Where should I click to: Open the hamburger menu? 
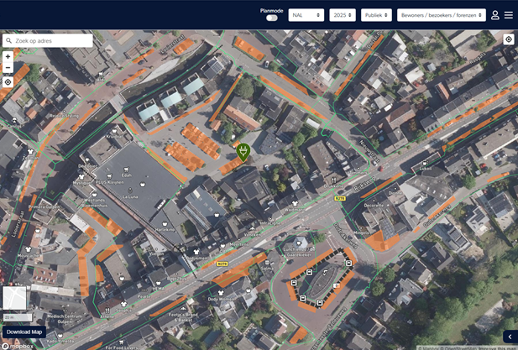(x=509, y=15)
